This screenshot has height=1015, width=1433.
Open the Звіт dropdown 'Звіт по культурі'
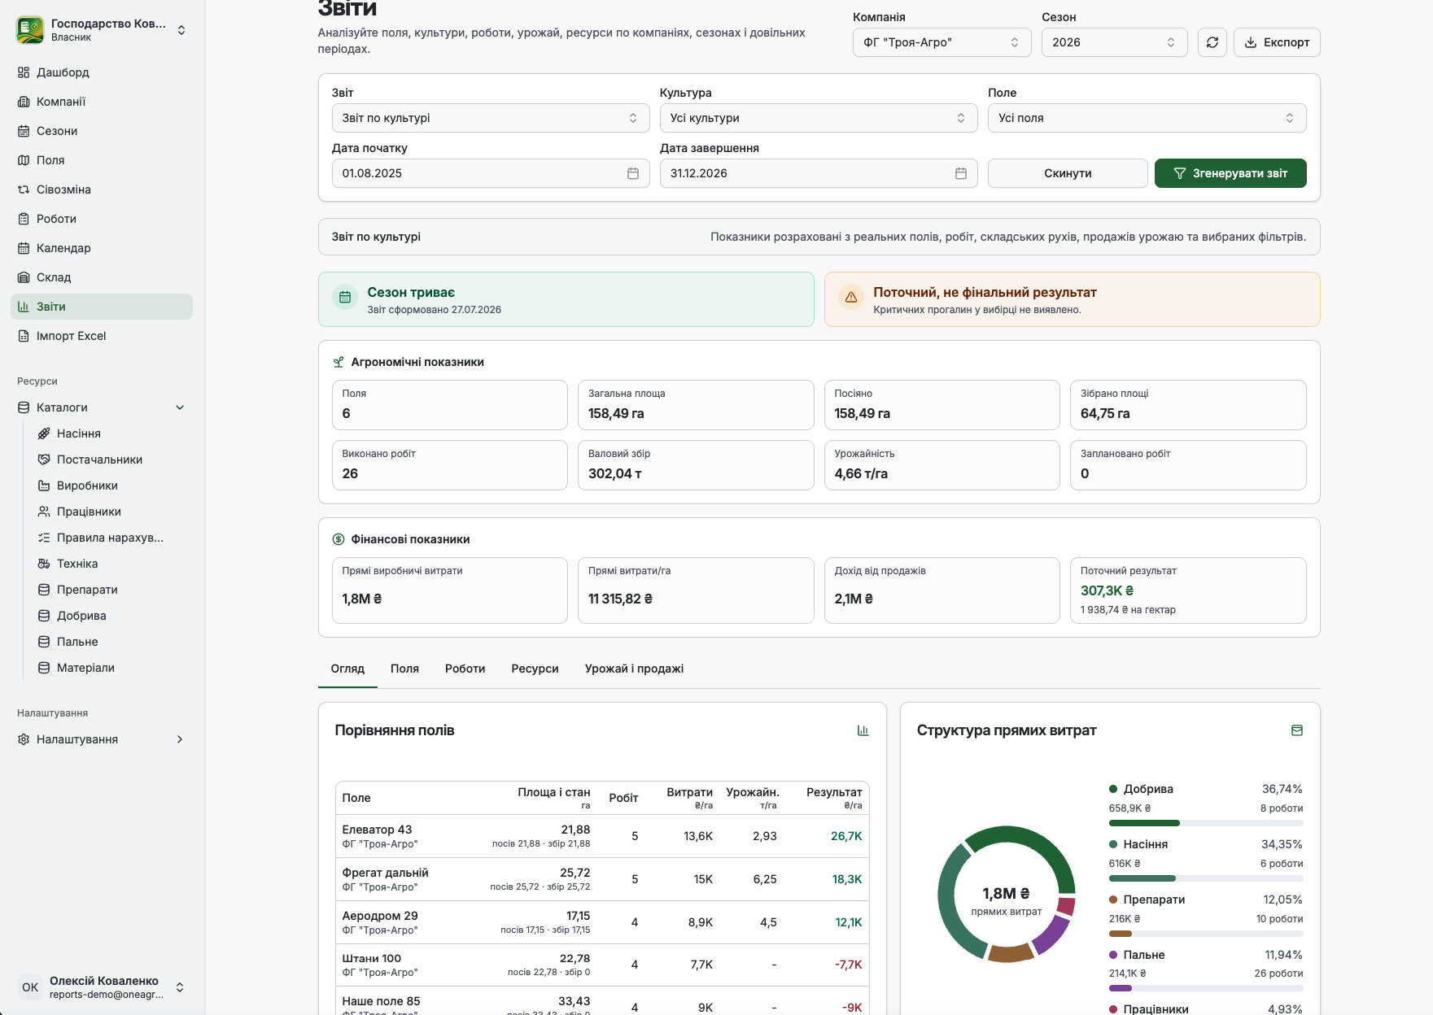491,118
